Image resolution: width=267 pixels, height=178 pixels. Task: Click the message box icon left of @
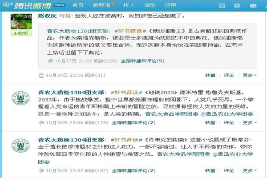(x=222, y=6)
